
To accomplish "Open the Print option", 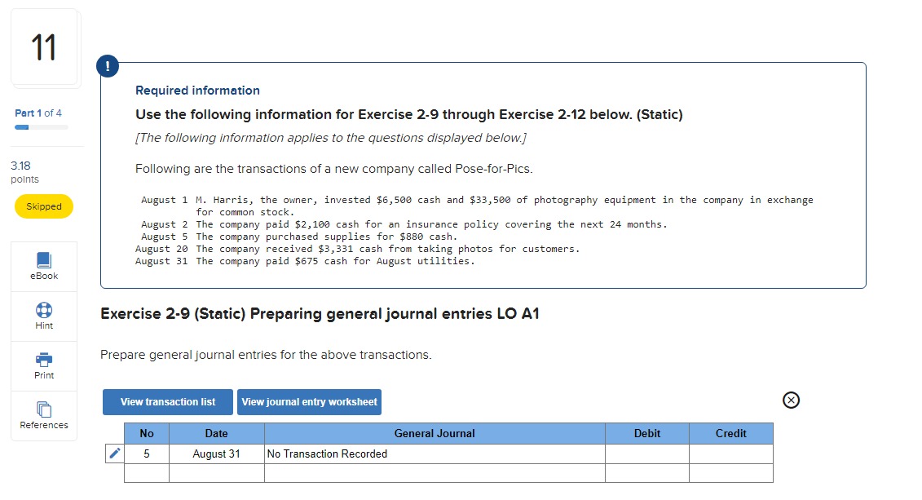I will pyautogui.click(x=43, y=365).
